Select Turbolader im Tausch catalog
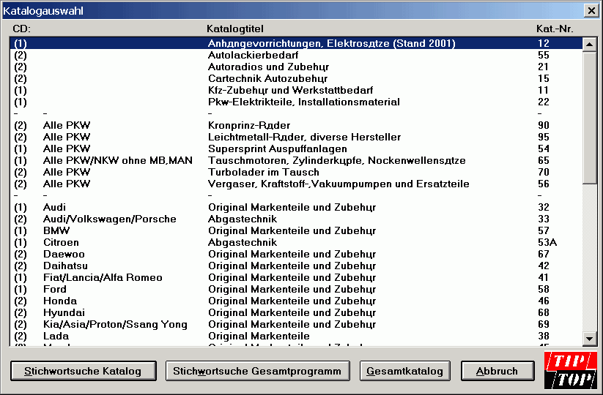The width and height of the screenshot is (603, 395). coord(296,173)
